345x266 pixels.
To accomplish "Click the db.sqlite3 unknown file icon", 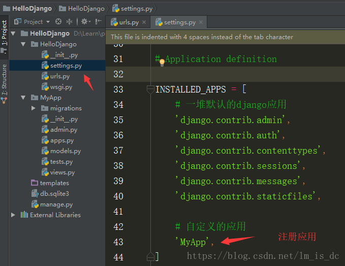I will (35, 194).
